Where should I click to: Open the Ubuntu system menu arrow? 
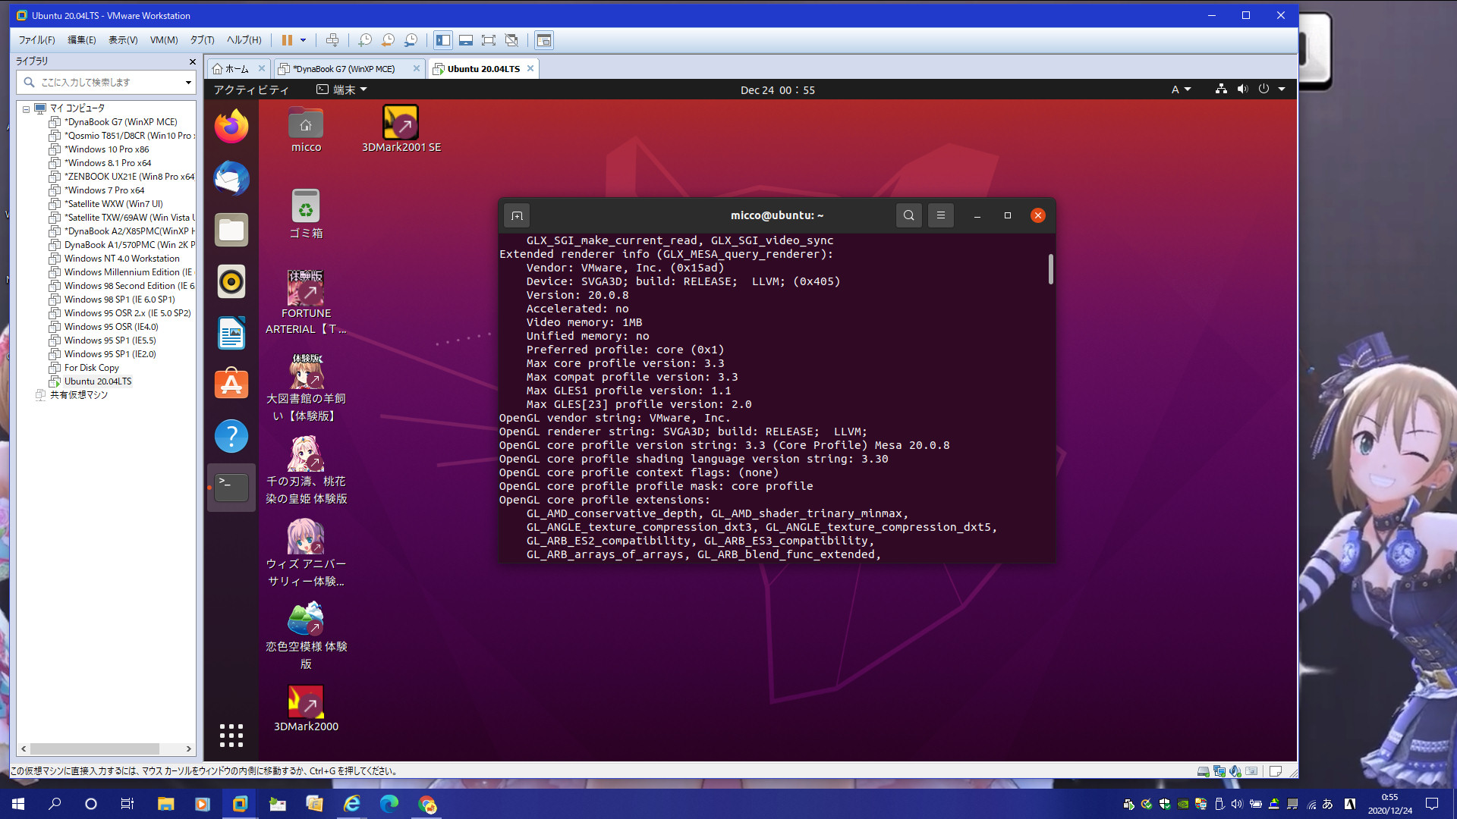[x=1282, y=89]
